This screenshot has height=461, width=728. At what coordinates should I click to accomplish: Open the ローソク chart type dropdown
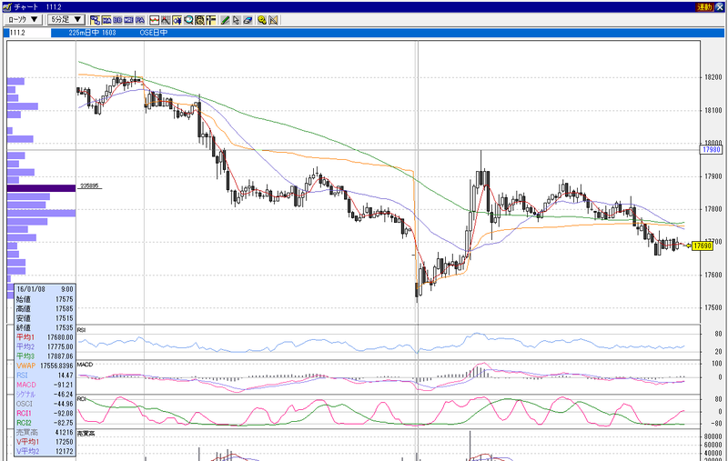[24, 19]
